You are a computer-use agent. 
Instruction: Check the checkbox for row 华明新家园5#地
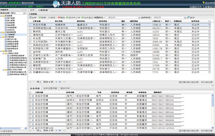pyautogui.click(x=210, y=28)
